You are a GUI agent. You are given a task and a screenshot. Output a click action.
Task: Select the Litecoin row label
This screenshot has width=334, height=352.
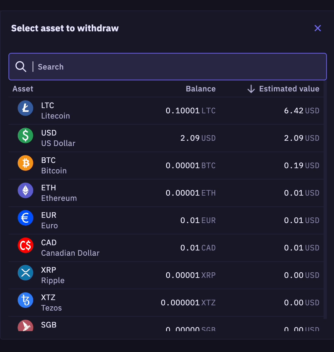pos(55,116)
